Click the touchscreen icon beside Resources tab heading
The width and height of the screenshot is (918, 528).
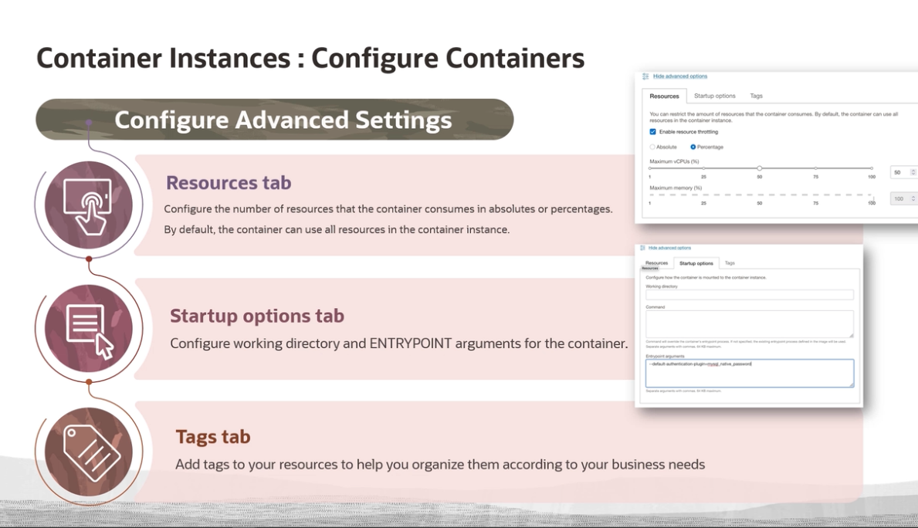tap(86, 205)
